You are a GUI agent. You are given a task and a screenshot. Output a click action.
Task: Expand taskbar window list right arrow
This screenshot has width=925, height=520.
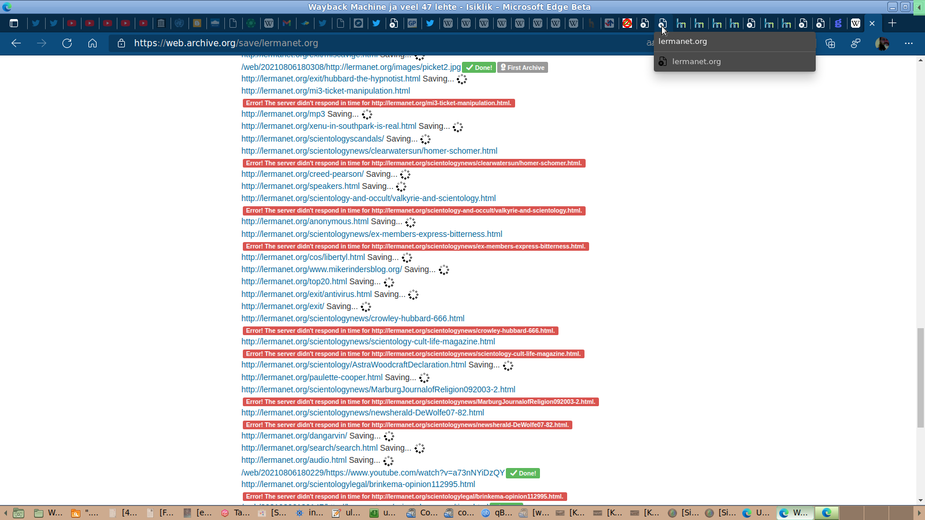919,513
